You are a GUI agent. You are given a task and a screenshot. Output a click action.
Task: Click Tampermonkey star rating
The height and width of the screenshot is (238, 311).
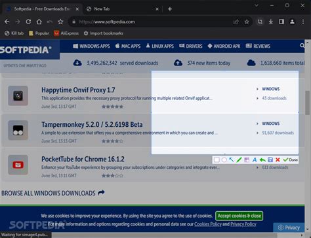(112, 141)
